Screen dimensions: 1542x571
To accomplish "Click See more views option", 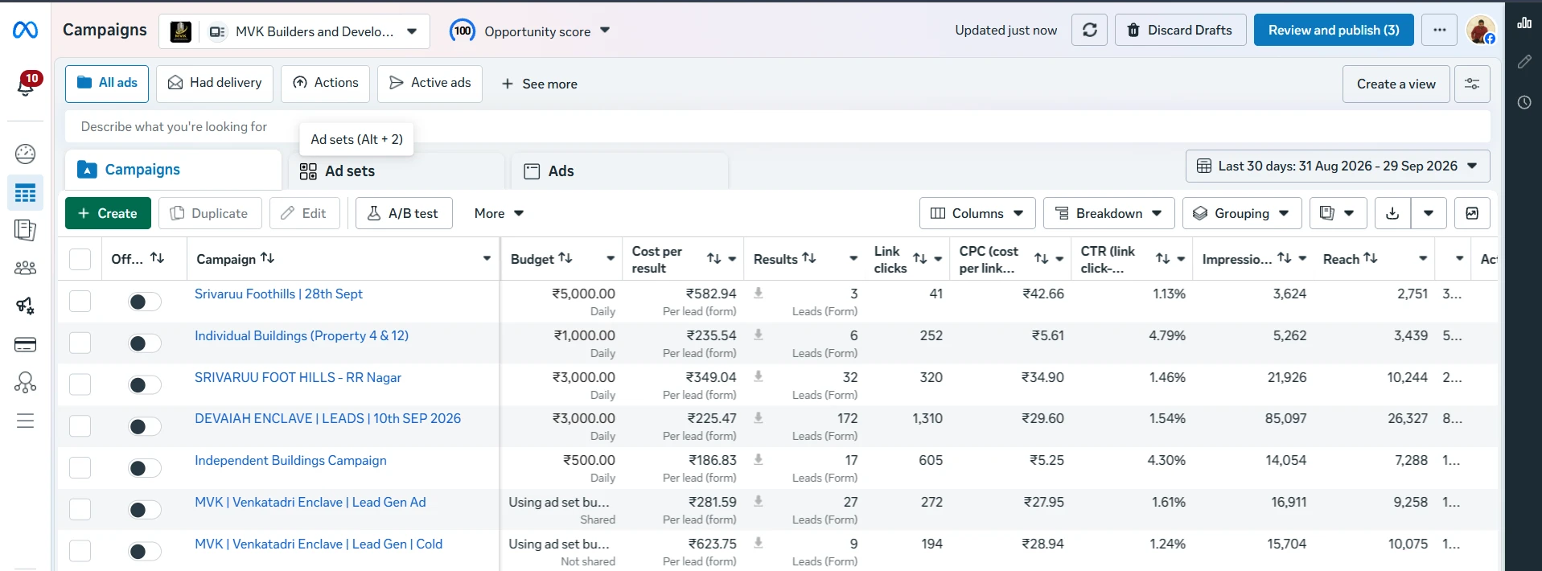I will tap(539, 84).
